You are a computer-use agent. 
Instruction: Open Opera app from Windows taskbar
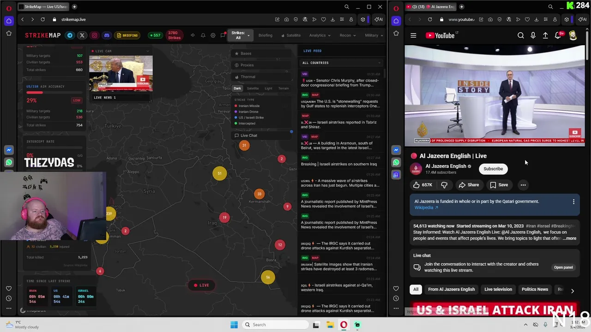(x=344, y=325)
